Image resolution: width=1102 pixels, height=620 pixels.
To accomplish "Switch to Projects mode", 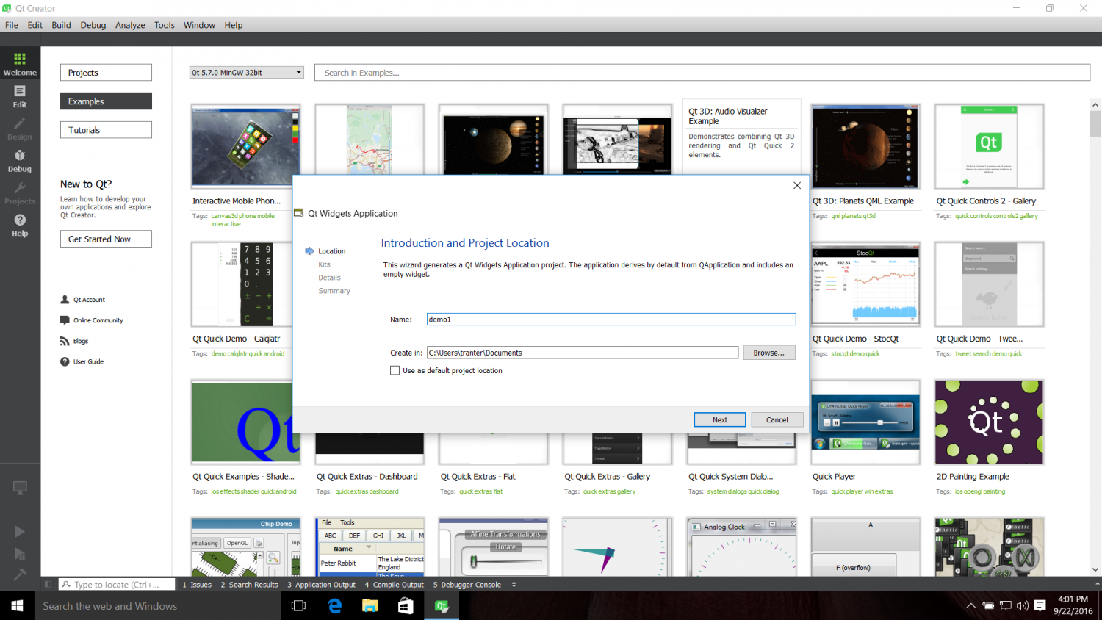I will (20, 192).
